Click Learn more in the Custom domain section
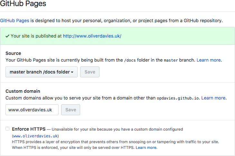 pyautogui.click(x=213, y=98)
